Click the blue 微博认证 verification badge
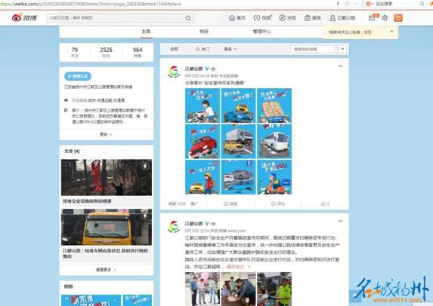 pyautogui.click(x=78, y=76)
